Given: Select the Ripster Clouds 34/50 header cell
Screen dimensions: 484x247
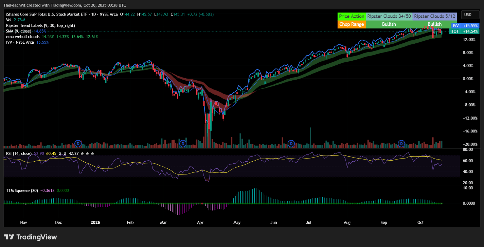Looking at the screenshot, I should pyautogui.click(x=389, y=16).
